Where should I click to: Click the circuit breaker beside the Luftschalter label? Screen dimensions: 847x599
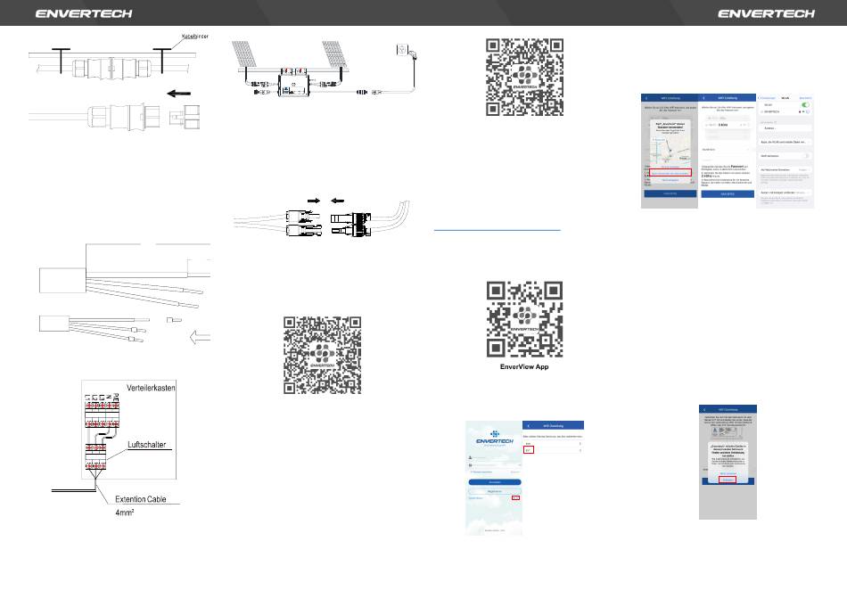(95, 456)
